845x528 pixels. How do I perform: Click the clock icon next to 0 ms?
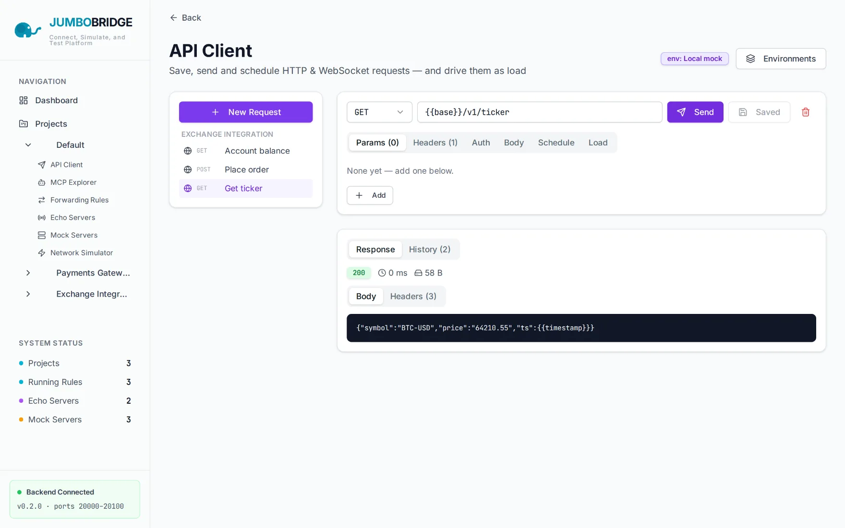pos(382,273)
